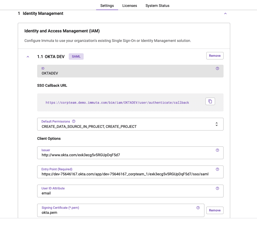Show help for Signing Certificate
257x226 pixels.
[x=198, y=208]
